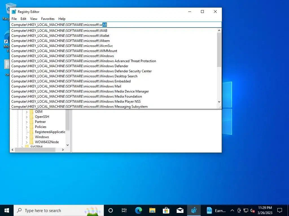Select the microsoft\WIMMount suggestion
Image resolution: width=289 pixels, height=216 pixels.
[x=114, y=51]
